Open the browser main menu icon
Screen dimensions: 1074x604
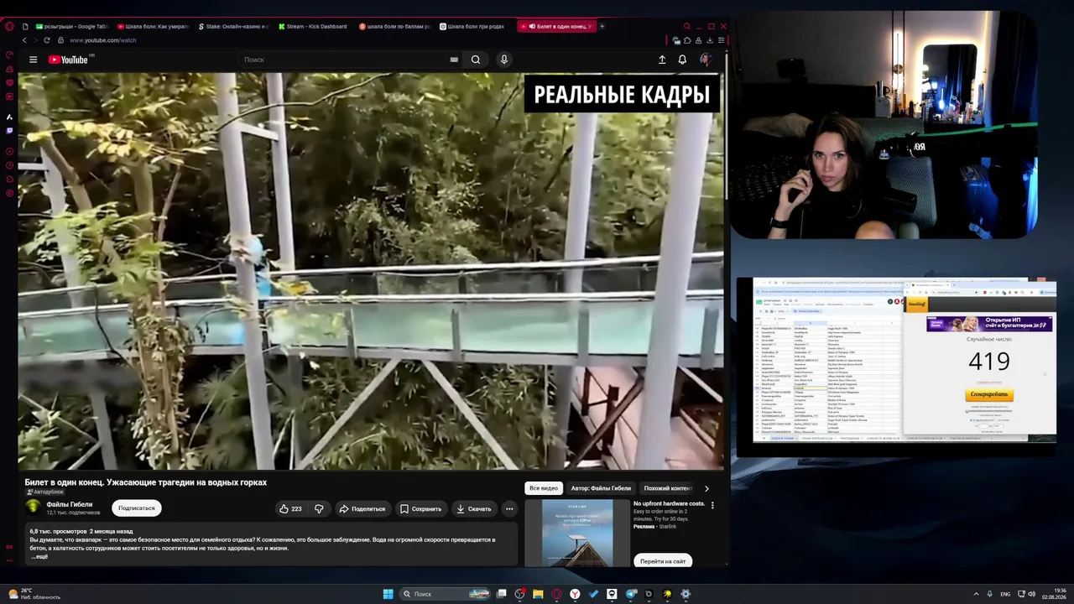(x=721, y=40)
